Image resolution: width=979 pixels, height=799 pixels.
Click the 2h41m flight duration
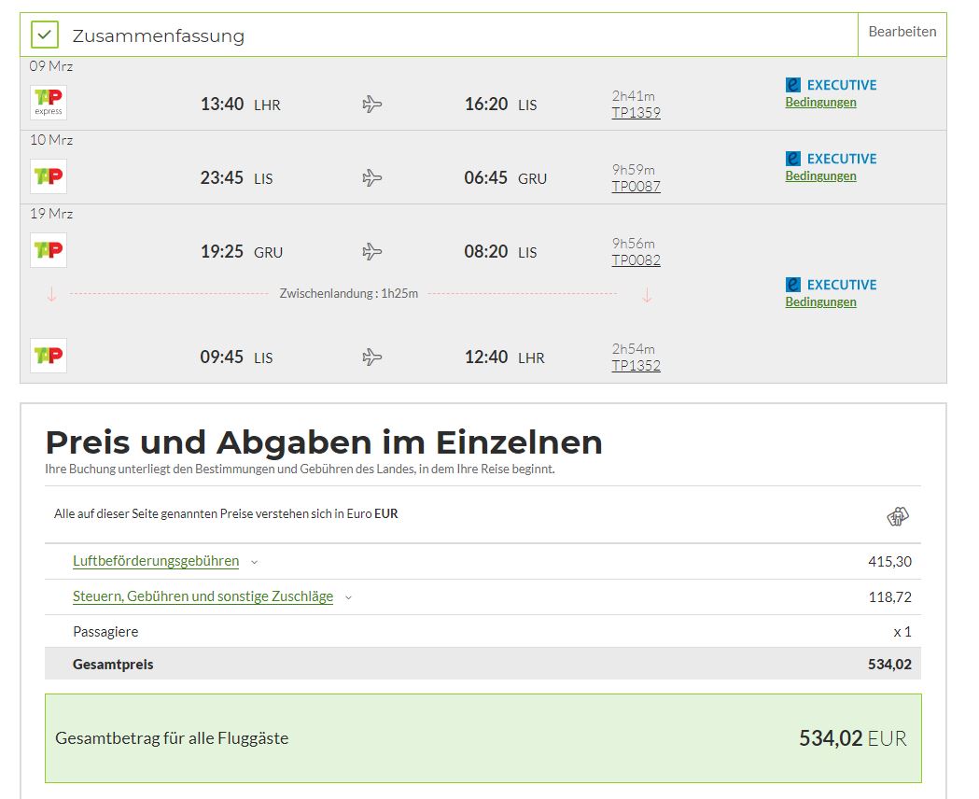point(633,96)
